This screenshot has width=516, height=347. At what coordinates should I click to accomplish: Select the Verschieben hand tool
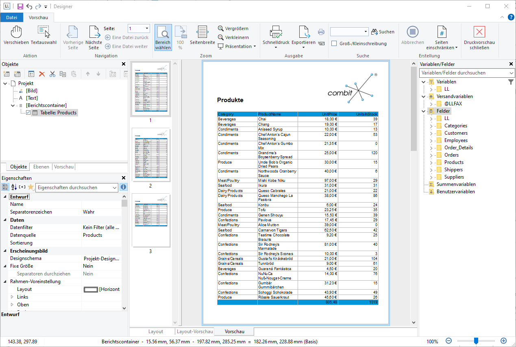[16, 33]
